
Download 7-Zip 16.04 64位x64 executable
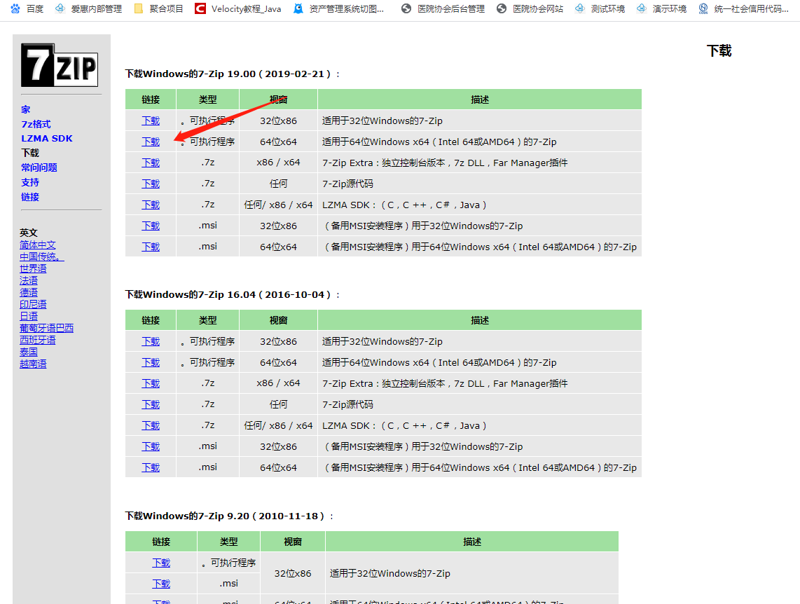click(x=151, y=362)
